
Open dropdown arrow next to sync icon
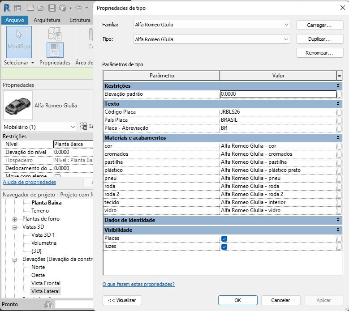click(x=70, y=8)
